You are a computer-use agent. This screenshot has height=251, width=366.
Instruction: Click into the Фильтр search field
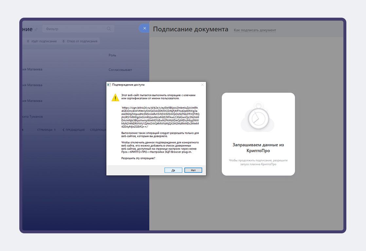click(x=78, y=29)
